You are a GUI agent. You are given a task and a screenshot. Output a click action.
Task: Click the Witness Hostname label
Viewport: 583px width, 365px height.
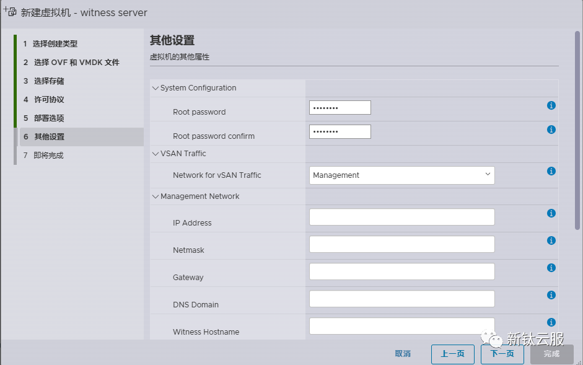point(206,332)
